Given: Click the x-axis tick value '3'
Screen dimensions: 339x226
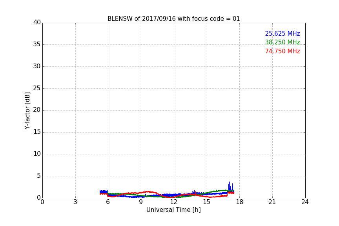Looking at the screenshot, I should 75,202.
